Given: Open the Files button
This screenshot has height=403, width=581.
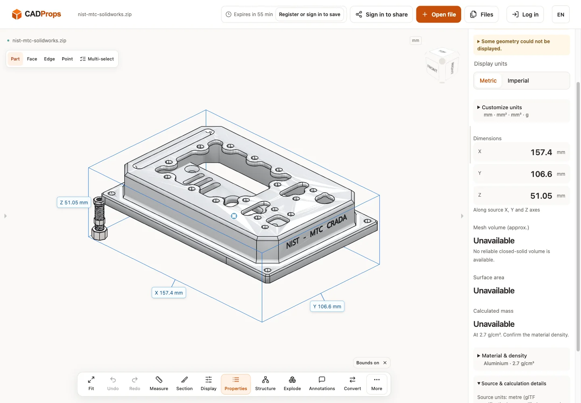Looking at the screenshot, I should pyautogui.click(x=481, y=15).
